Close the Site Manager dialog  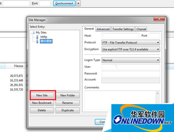pos(159,19)
